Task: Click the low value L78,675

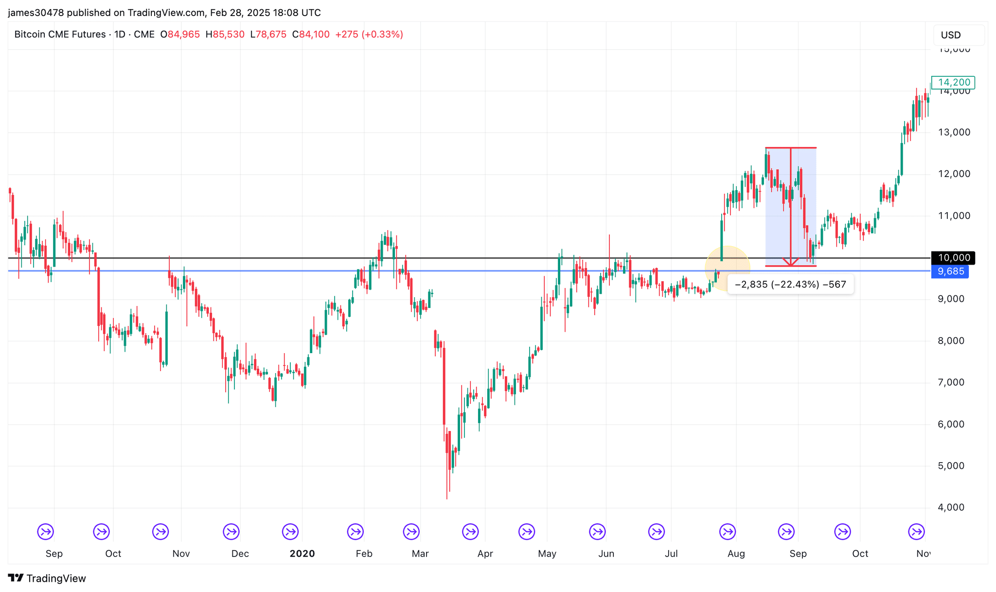Action: [268, 35]
